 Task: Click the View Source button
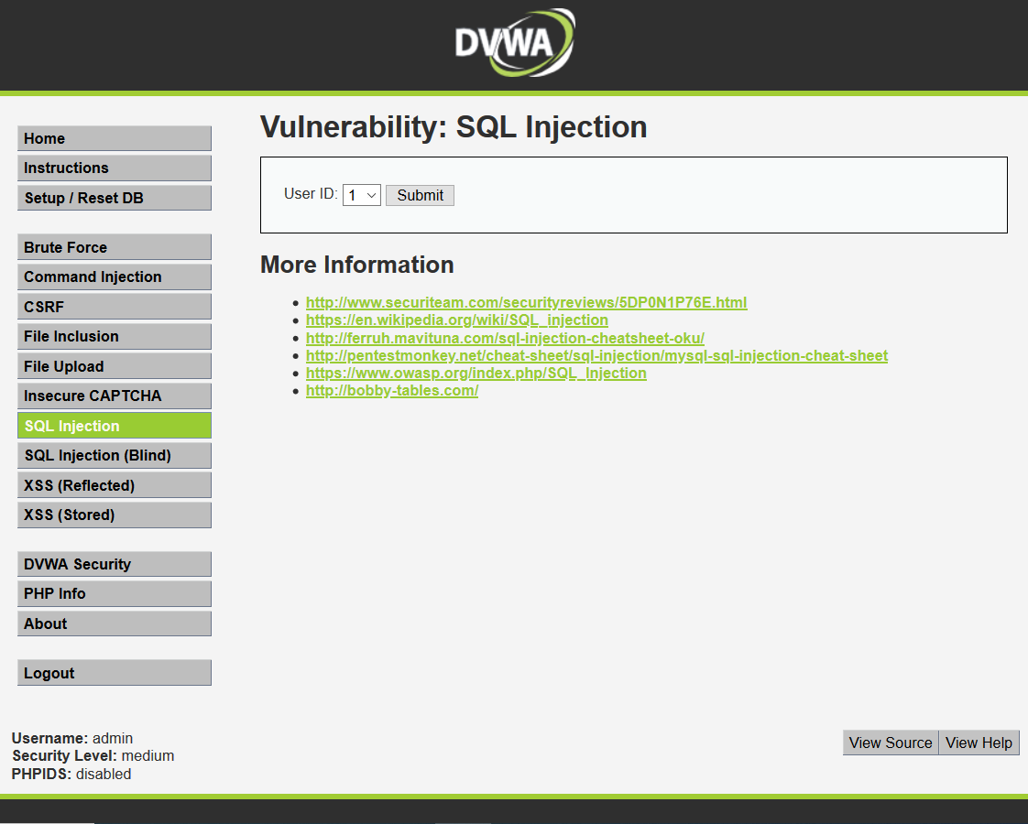click(x=891, y=743)
